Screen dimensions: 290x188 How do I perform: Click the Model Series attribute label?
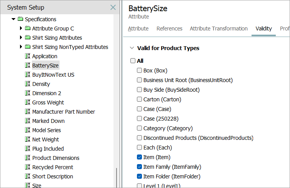tap(47, 130)
